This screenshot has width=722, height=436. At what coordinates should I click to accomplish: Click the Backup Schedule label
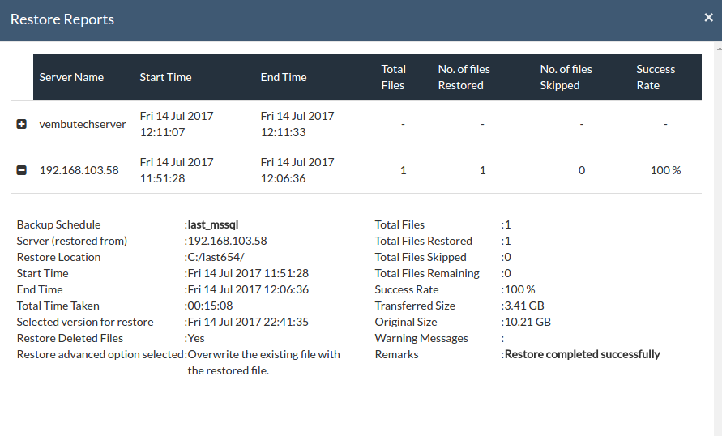coord(58,224)
